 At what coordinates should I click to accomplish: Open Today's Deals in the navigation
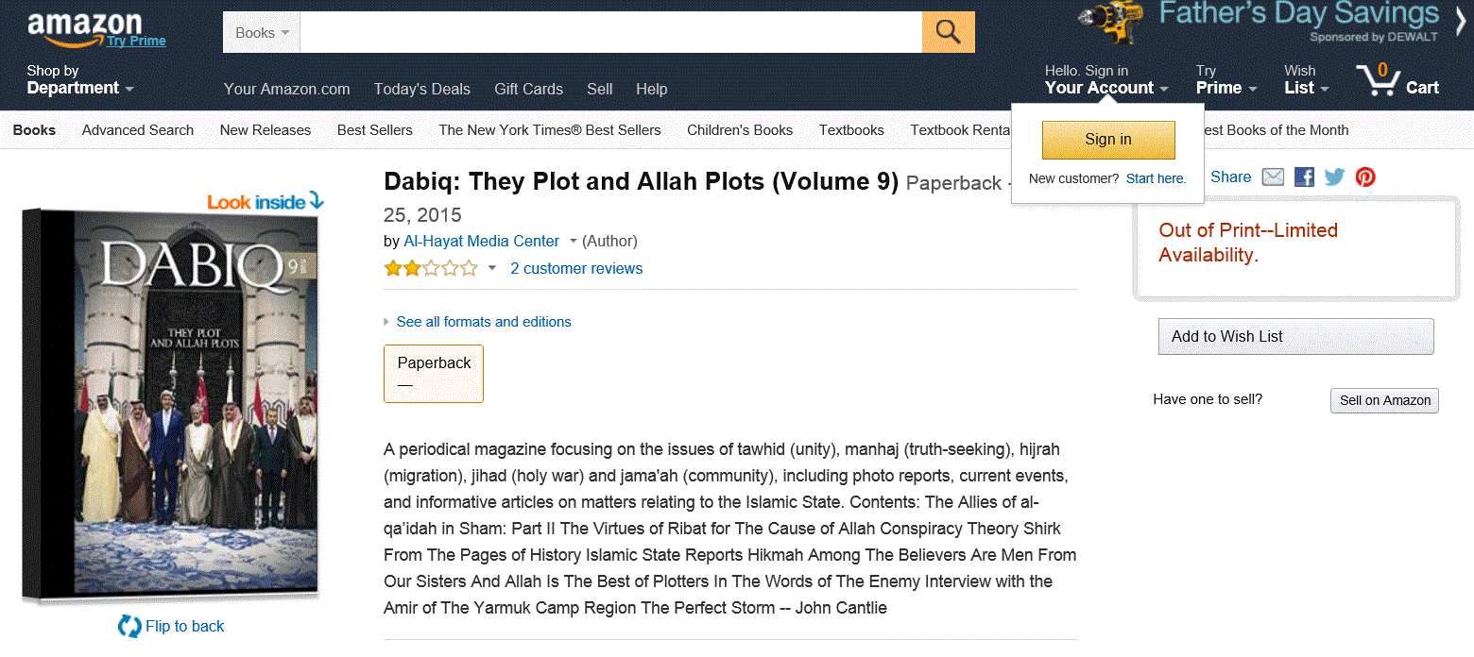(x=421, y=89)
